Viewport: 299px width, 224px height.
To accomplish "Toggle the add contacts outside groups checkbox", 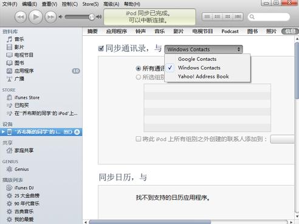I will click(139, 139).
